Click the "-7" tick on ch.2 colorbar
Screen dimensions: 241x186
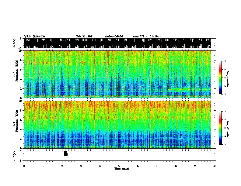(225, 145)
